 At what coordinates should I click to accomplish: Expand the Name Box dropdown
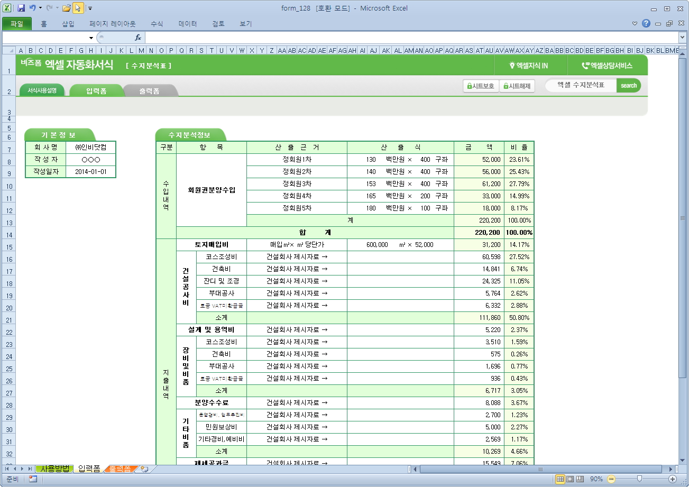click(91, 38)
